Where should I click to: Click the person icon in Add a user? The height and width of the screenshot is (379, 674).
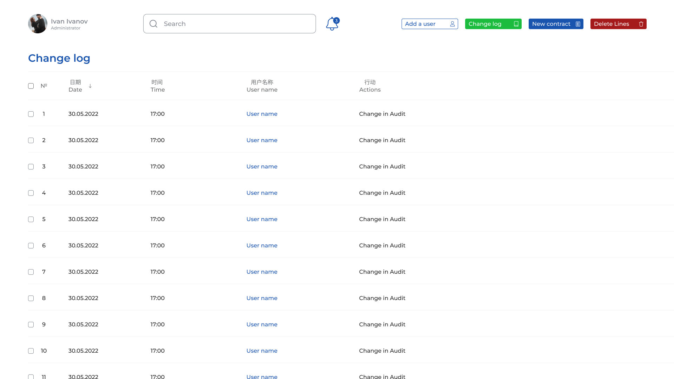[452, 24]
